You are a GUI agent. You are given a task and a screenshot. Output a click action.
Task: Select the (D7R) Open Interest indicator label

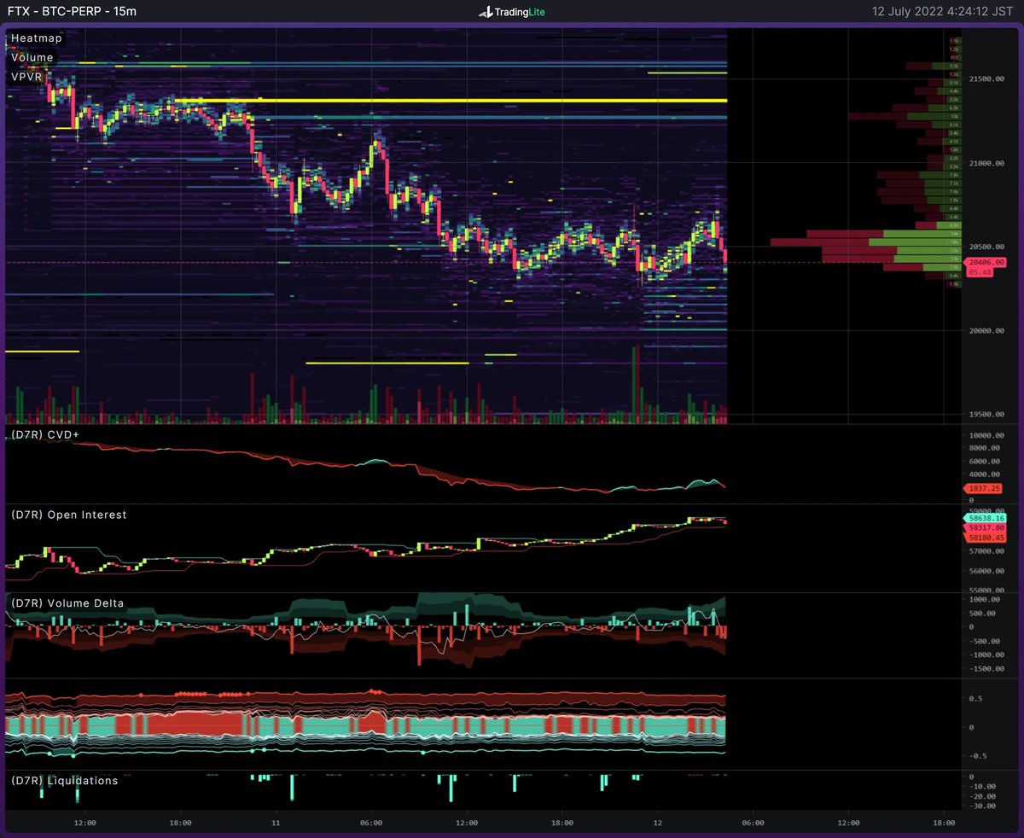[x=68, y=515]
